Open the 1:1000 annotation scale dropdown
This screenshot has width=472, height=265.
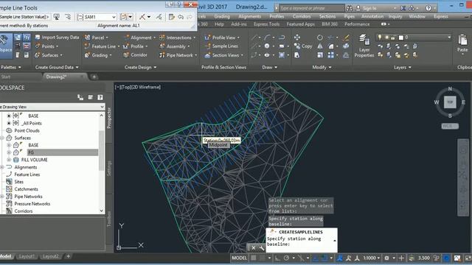pyautogui.click(x=371, y=258)
